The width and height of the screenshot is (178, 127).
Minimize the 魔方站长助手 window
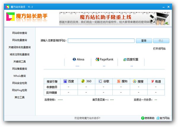(163, 7)
